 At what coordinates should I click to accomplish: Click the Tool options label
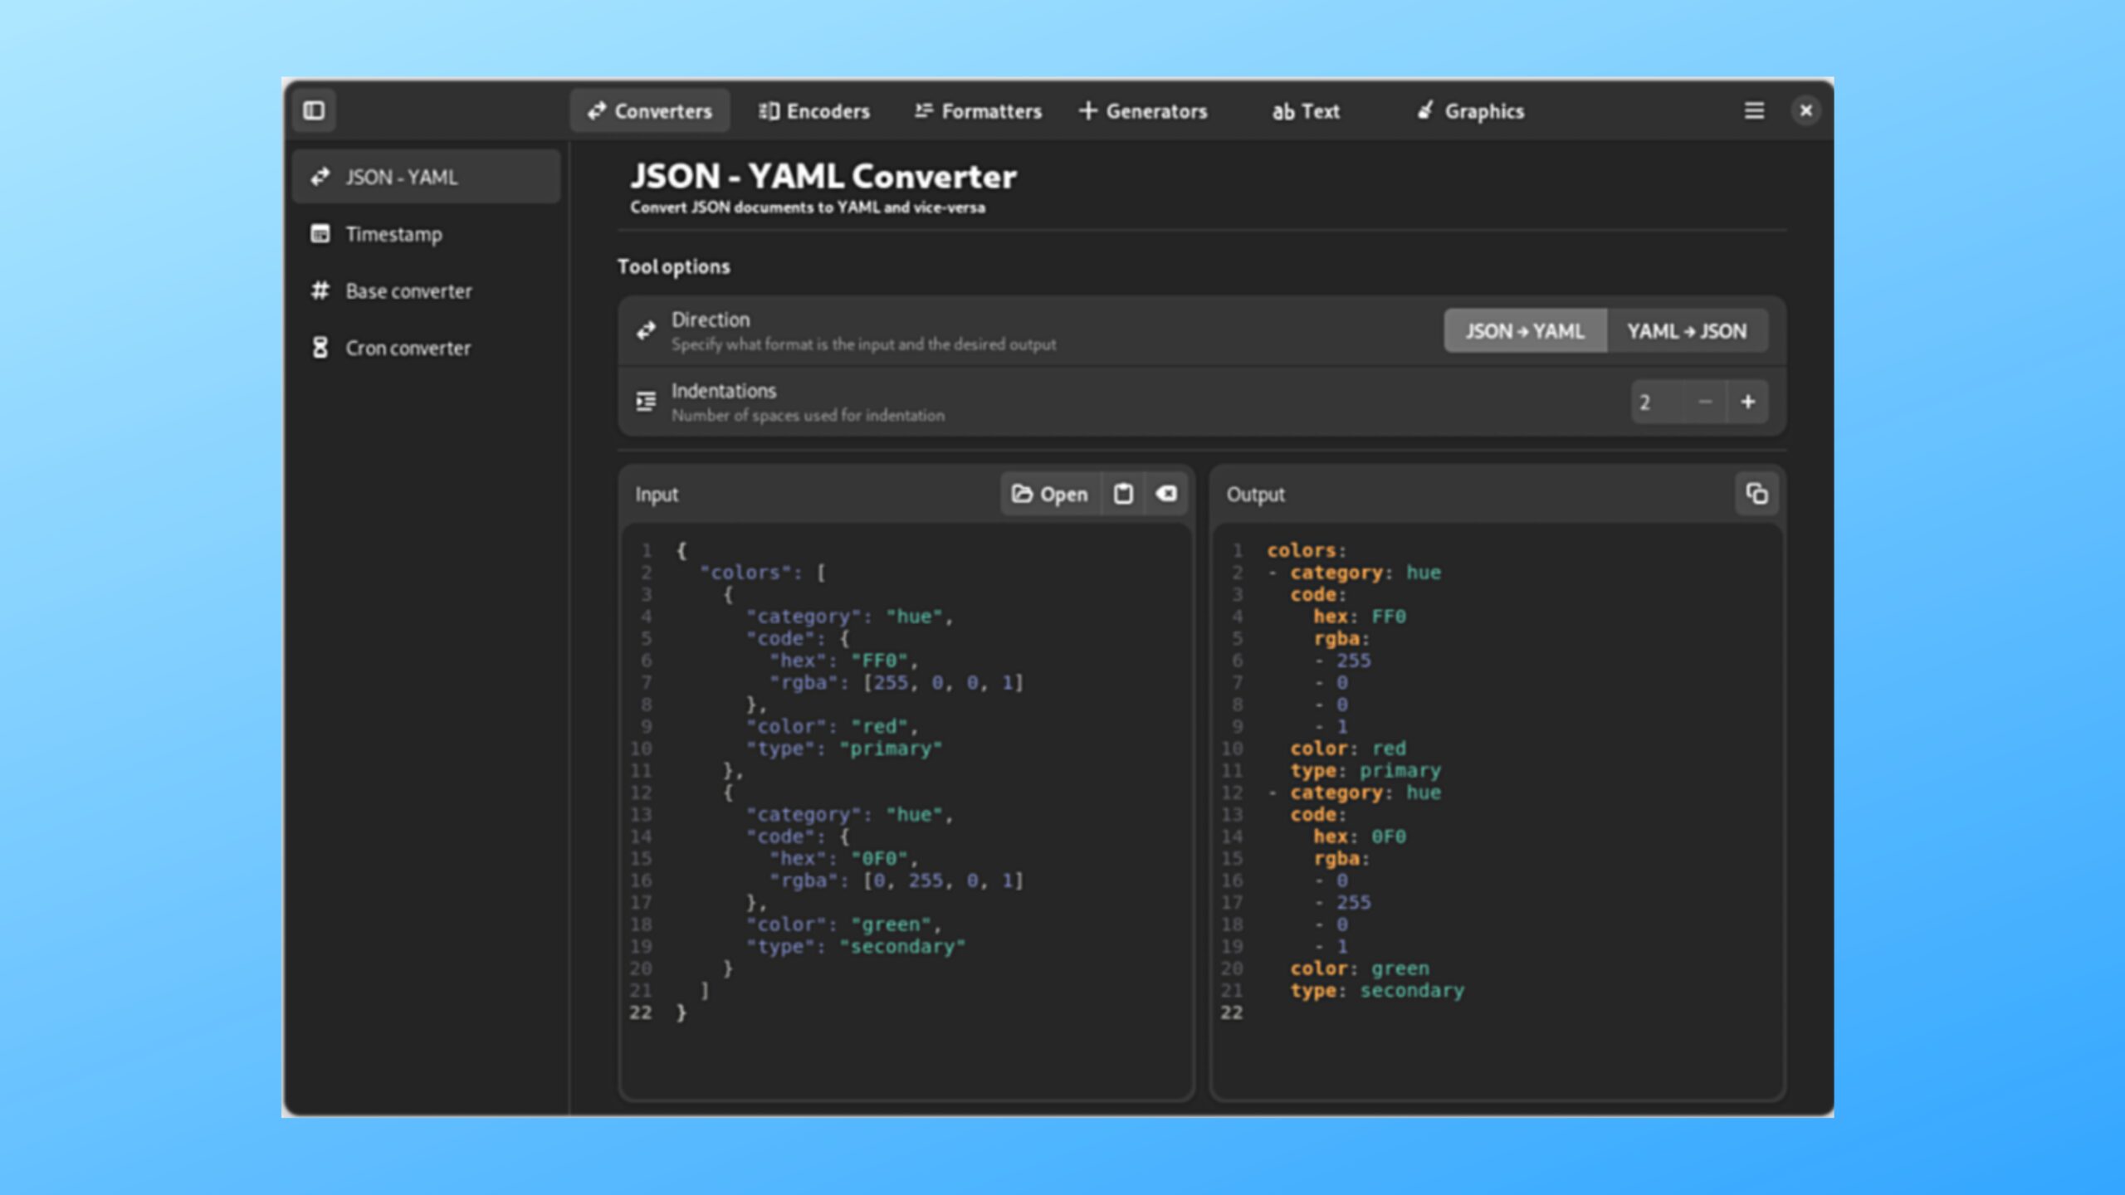click(673, 266)
